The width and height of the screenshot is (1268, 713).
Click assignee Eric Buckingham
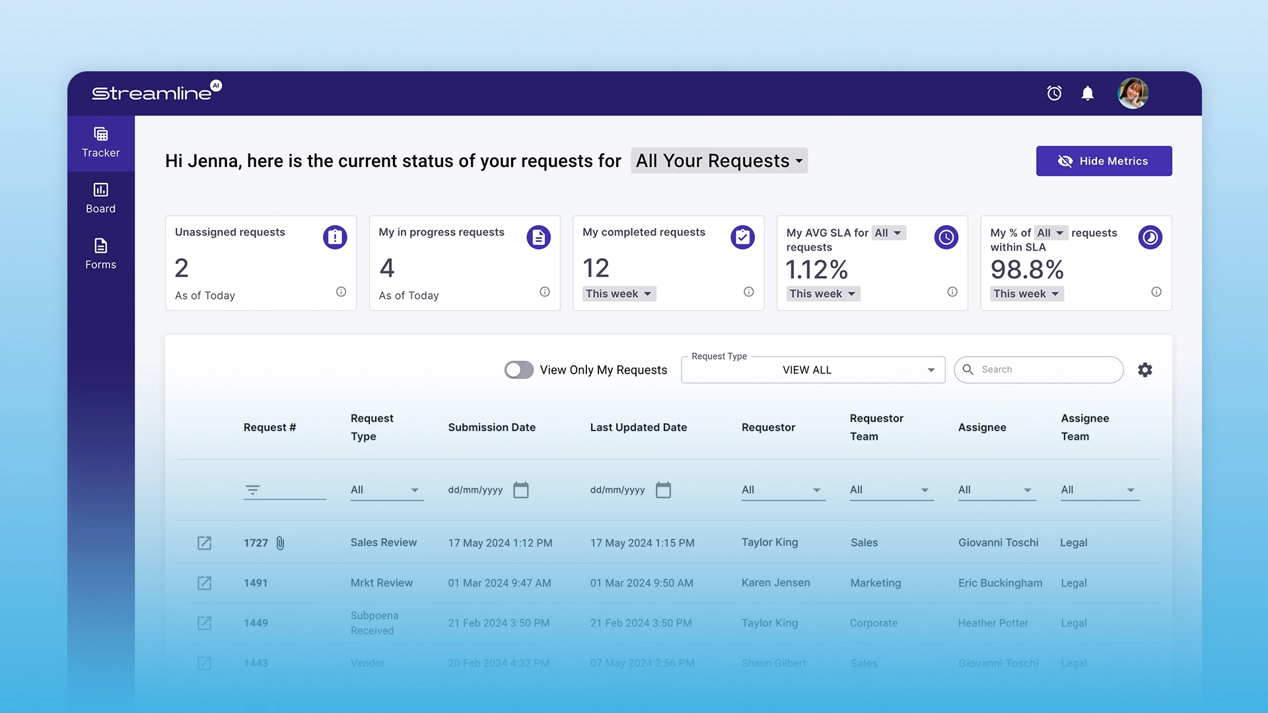tap(1000, 583)
